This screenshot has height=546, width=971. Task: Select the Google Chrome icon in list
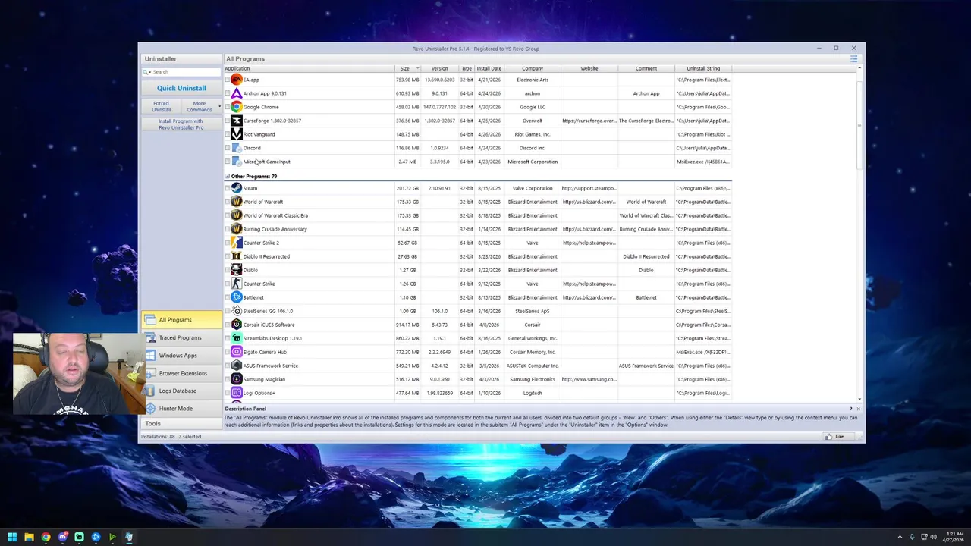click(237, 107)
